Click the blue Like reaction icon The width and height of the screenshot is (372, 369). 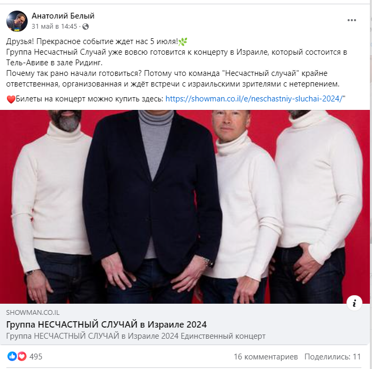coord(12,356)
